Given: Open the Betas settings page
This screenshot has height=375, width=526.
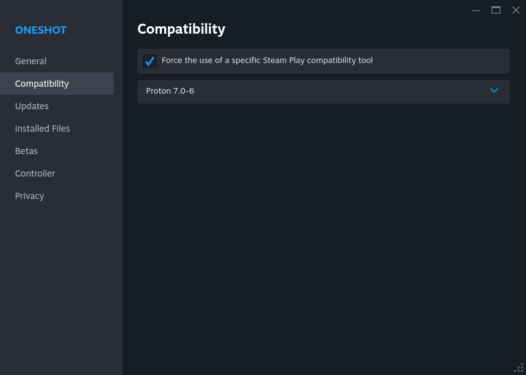Looking at the screenshot, I should pyautogui.click(x=26, y=151).
